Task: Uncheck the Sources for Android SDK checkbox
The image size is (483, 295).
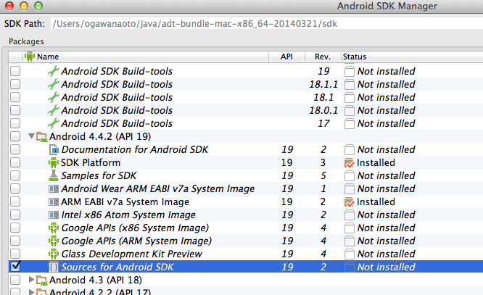Action: [15, 266]
